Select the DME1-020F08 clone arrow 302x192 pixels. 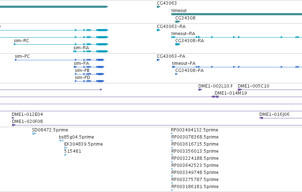pos(14,125)
